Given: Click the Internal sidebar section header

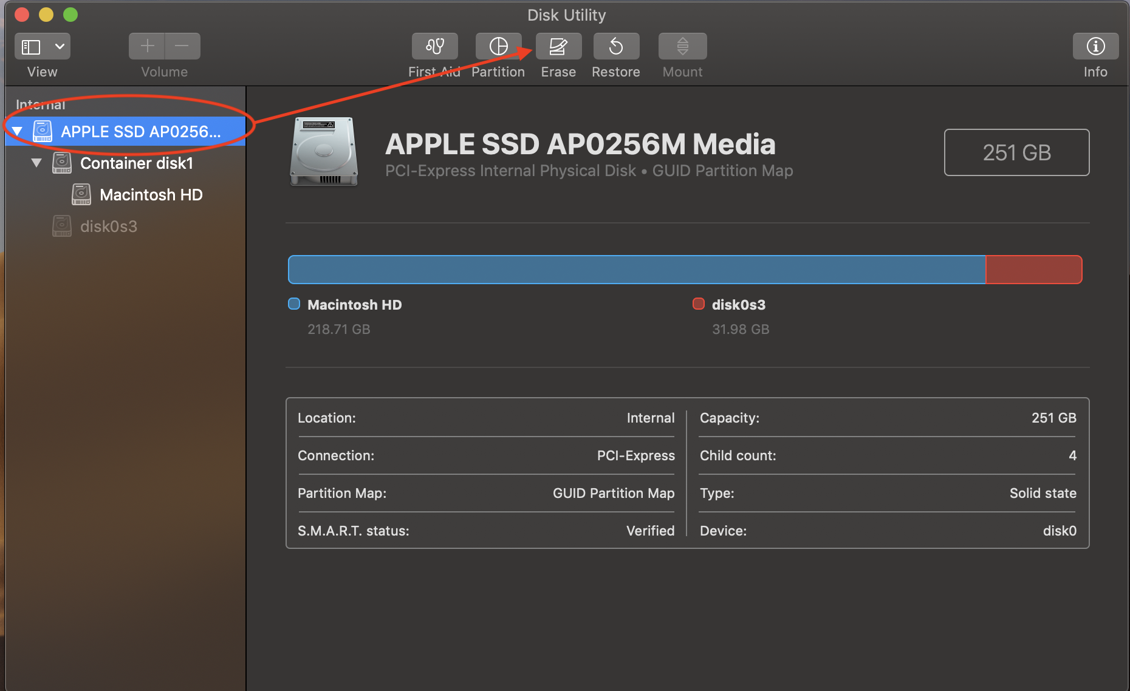Looking at the screenshot, I should tap(40, 104).
